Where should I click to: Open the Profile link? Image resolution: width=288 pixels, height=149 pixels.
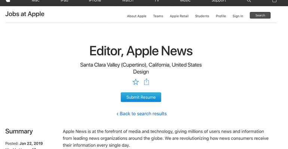(221, 16)
